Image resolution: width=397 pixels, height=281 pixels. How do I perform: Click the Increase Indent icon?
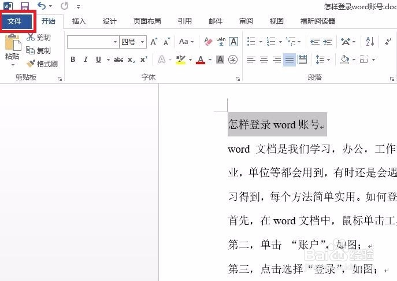pos(328,42)
